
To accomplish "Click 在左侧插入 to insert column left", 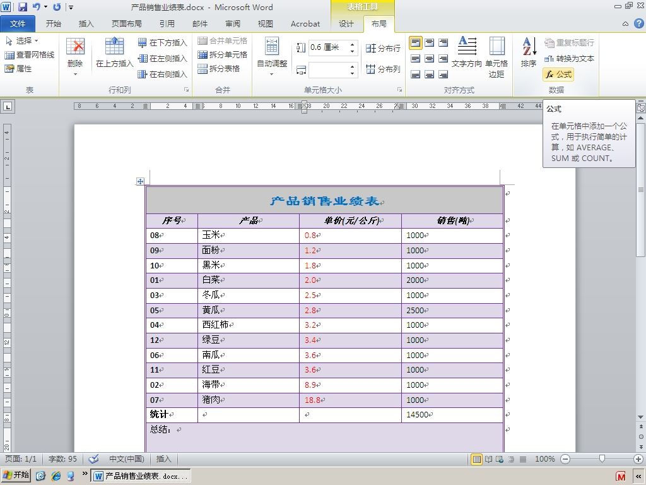I will pyautogui.click(x=162, y=59).
